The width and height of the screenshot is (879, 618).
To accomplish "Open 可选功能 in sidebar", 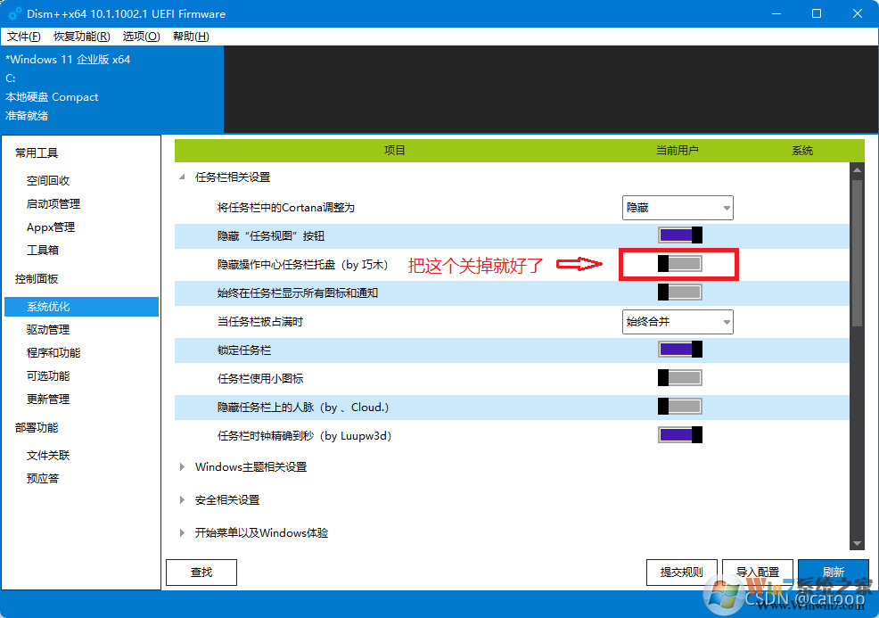I will 48,375.
